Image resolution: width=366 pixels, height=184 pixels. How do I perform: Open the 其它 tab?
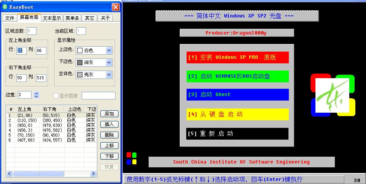[89, 18]
